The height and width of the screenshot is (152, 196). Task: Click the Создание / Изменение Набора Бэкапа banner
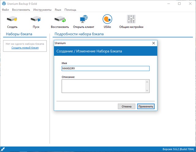[105, 51]
